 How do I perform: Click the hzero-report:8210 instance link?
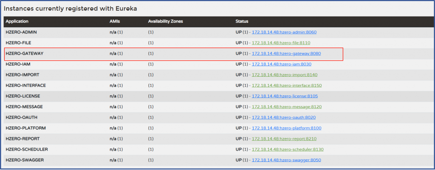point(284,139)
